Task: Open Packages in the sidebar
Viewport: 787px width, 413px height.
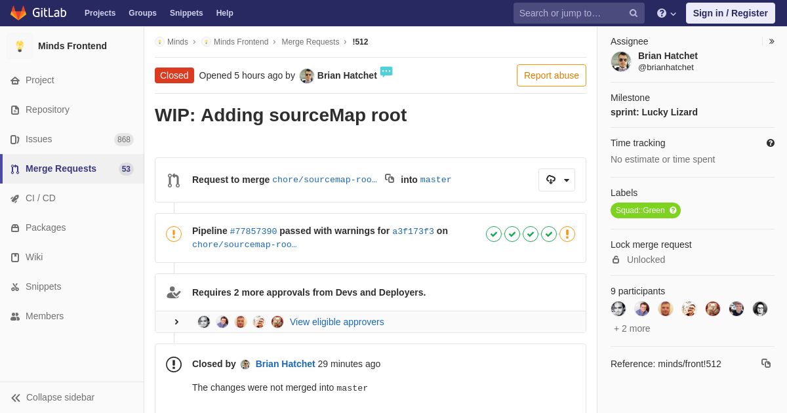Action: pyautogui.click(x=72, y=227)
